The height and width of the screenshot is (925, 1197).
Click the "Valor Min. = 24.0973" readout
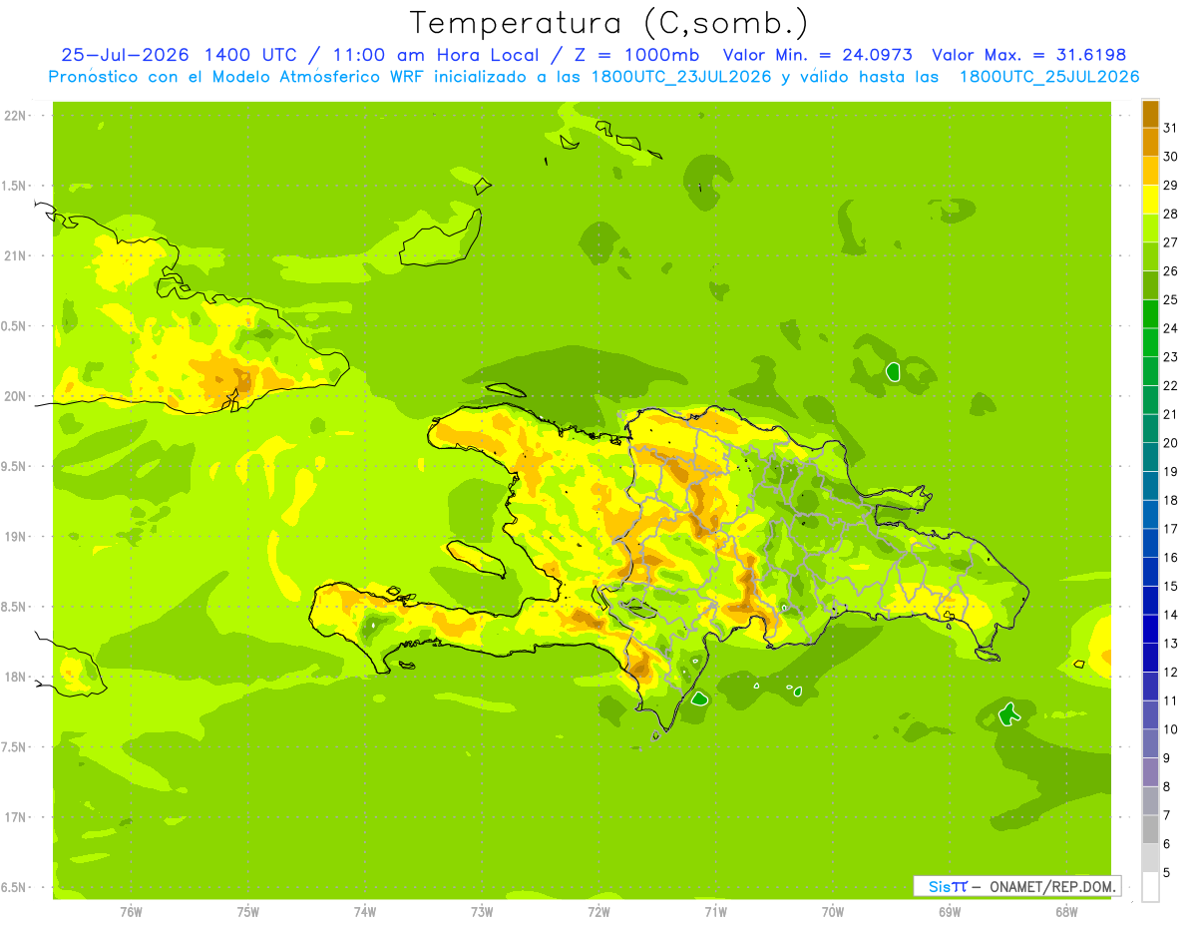(818, 55)
